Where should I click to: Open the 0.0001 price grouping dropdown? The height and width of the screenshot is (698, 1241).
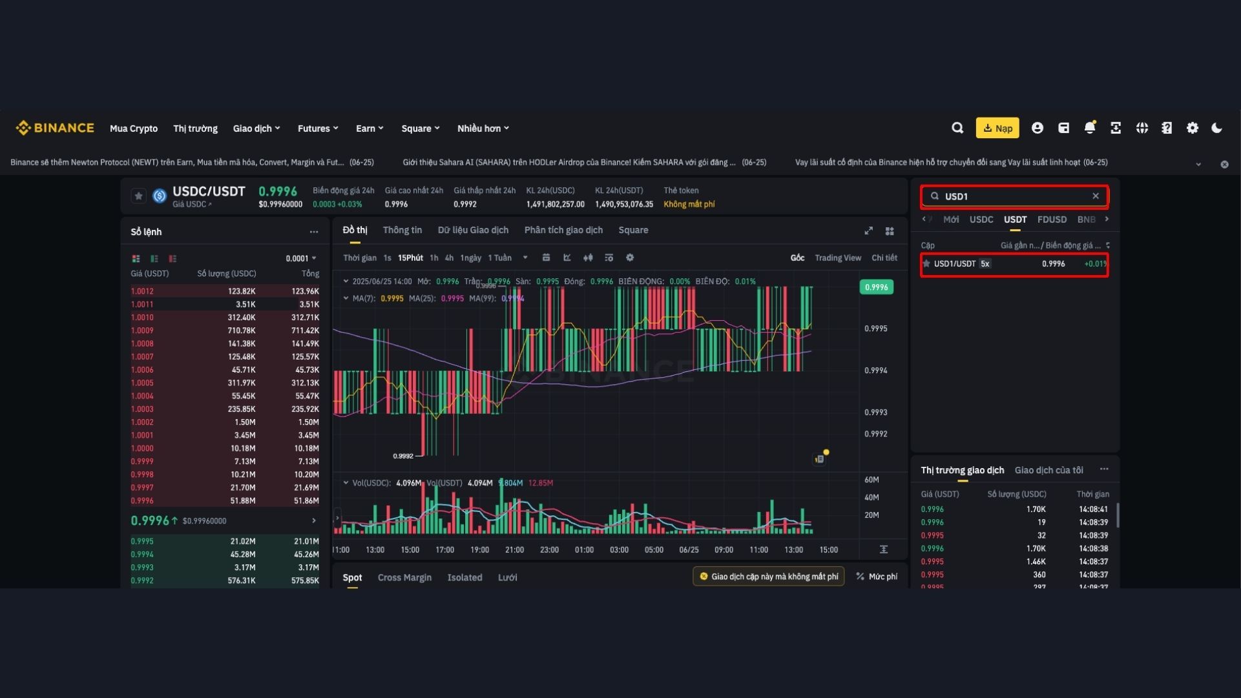click(301, 258)
